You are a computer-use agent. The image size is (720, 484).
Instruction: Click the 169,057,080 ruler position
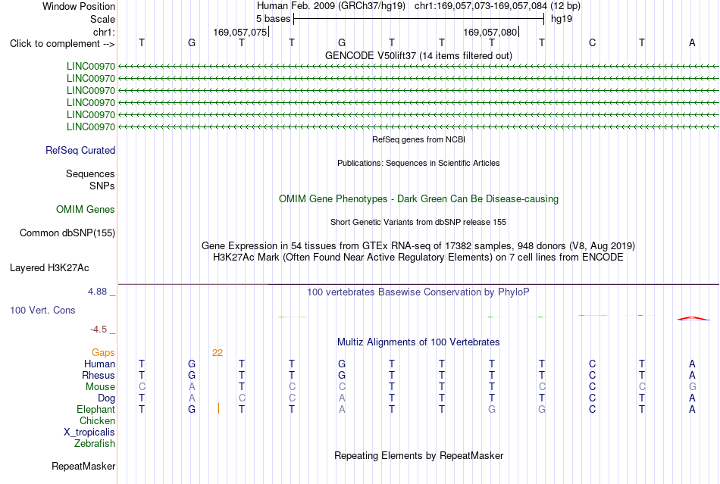490,32
